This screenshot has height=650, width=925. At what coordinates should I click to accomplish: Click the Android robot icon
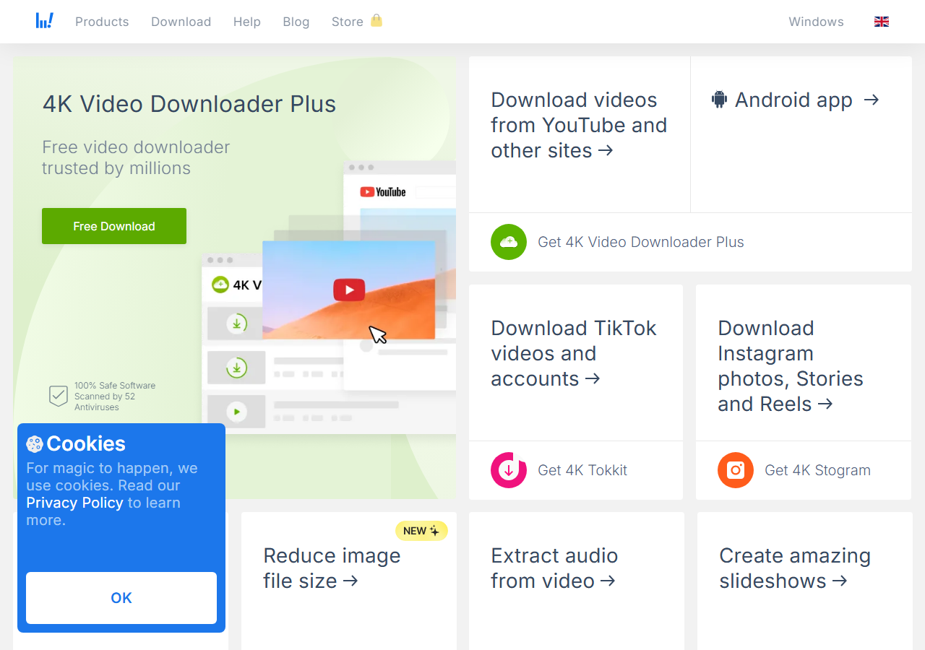point(719,100)
